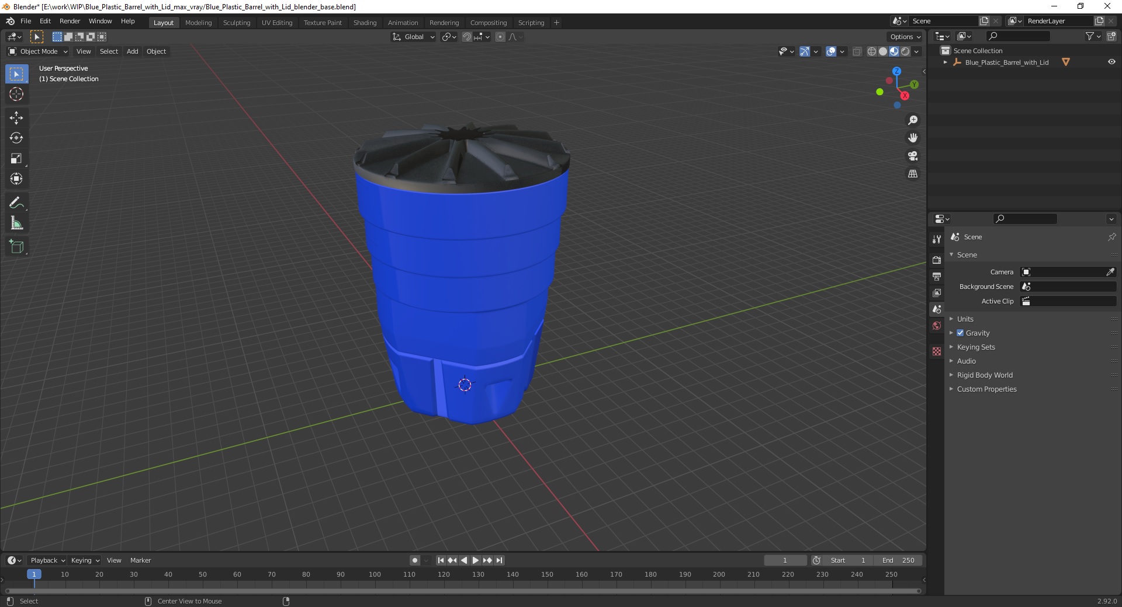
Task: Switch to Wireframe shading mode
Action: [x=871, y=51]
